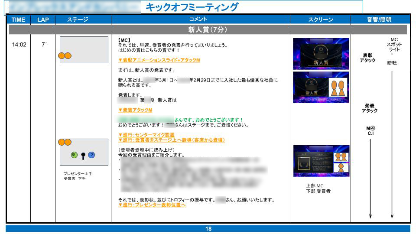The image size is (416, 234).
Task: Click the page number 18 footer bar
Action: [208, 229]
